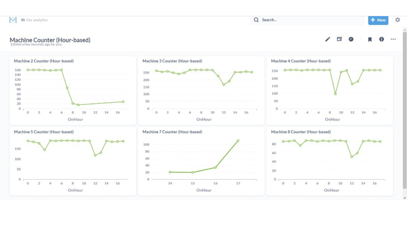Click the lowest dip point in Machine 4 chart
Viewport: 407px width, 228px height.
pyautogui.click(x=336, y=94)
